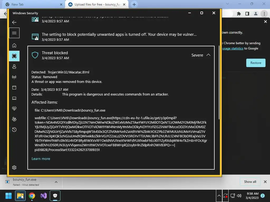The image size is (270, 202).
Task: Collapse the Severe threat details chevron
Action: [x=208, y=55]
